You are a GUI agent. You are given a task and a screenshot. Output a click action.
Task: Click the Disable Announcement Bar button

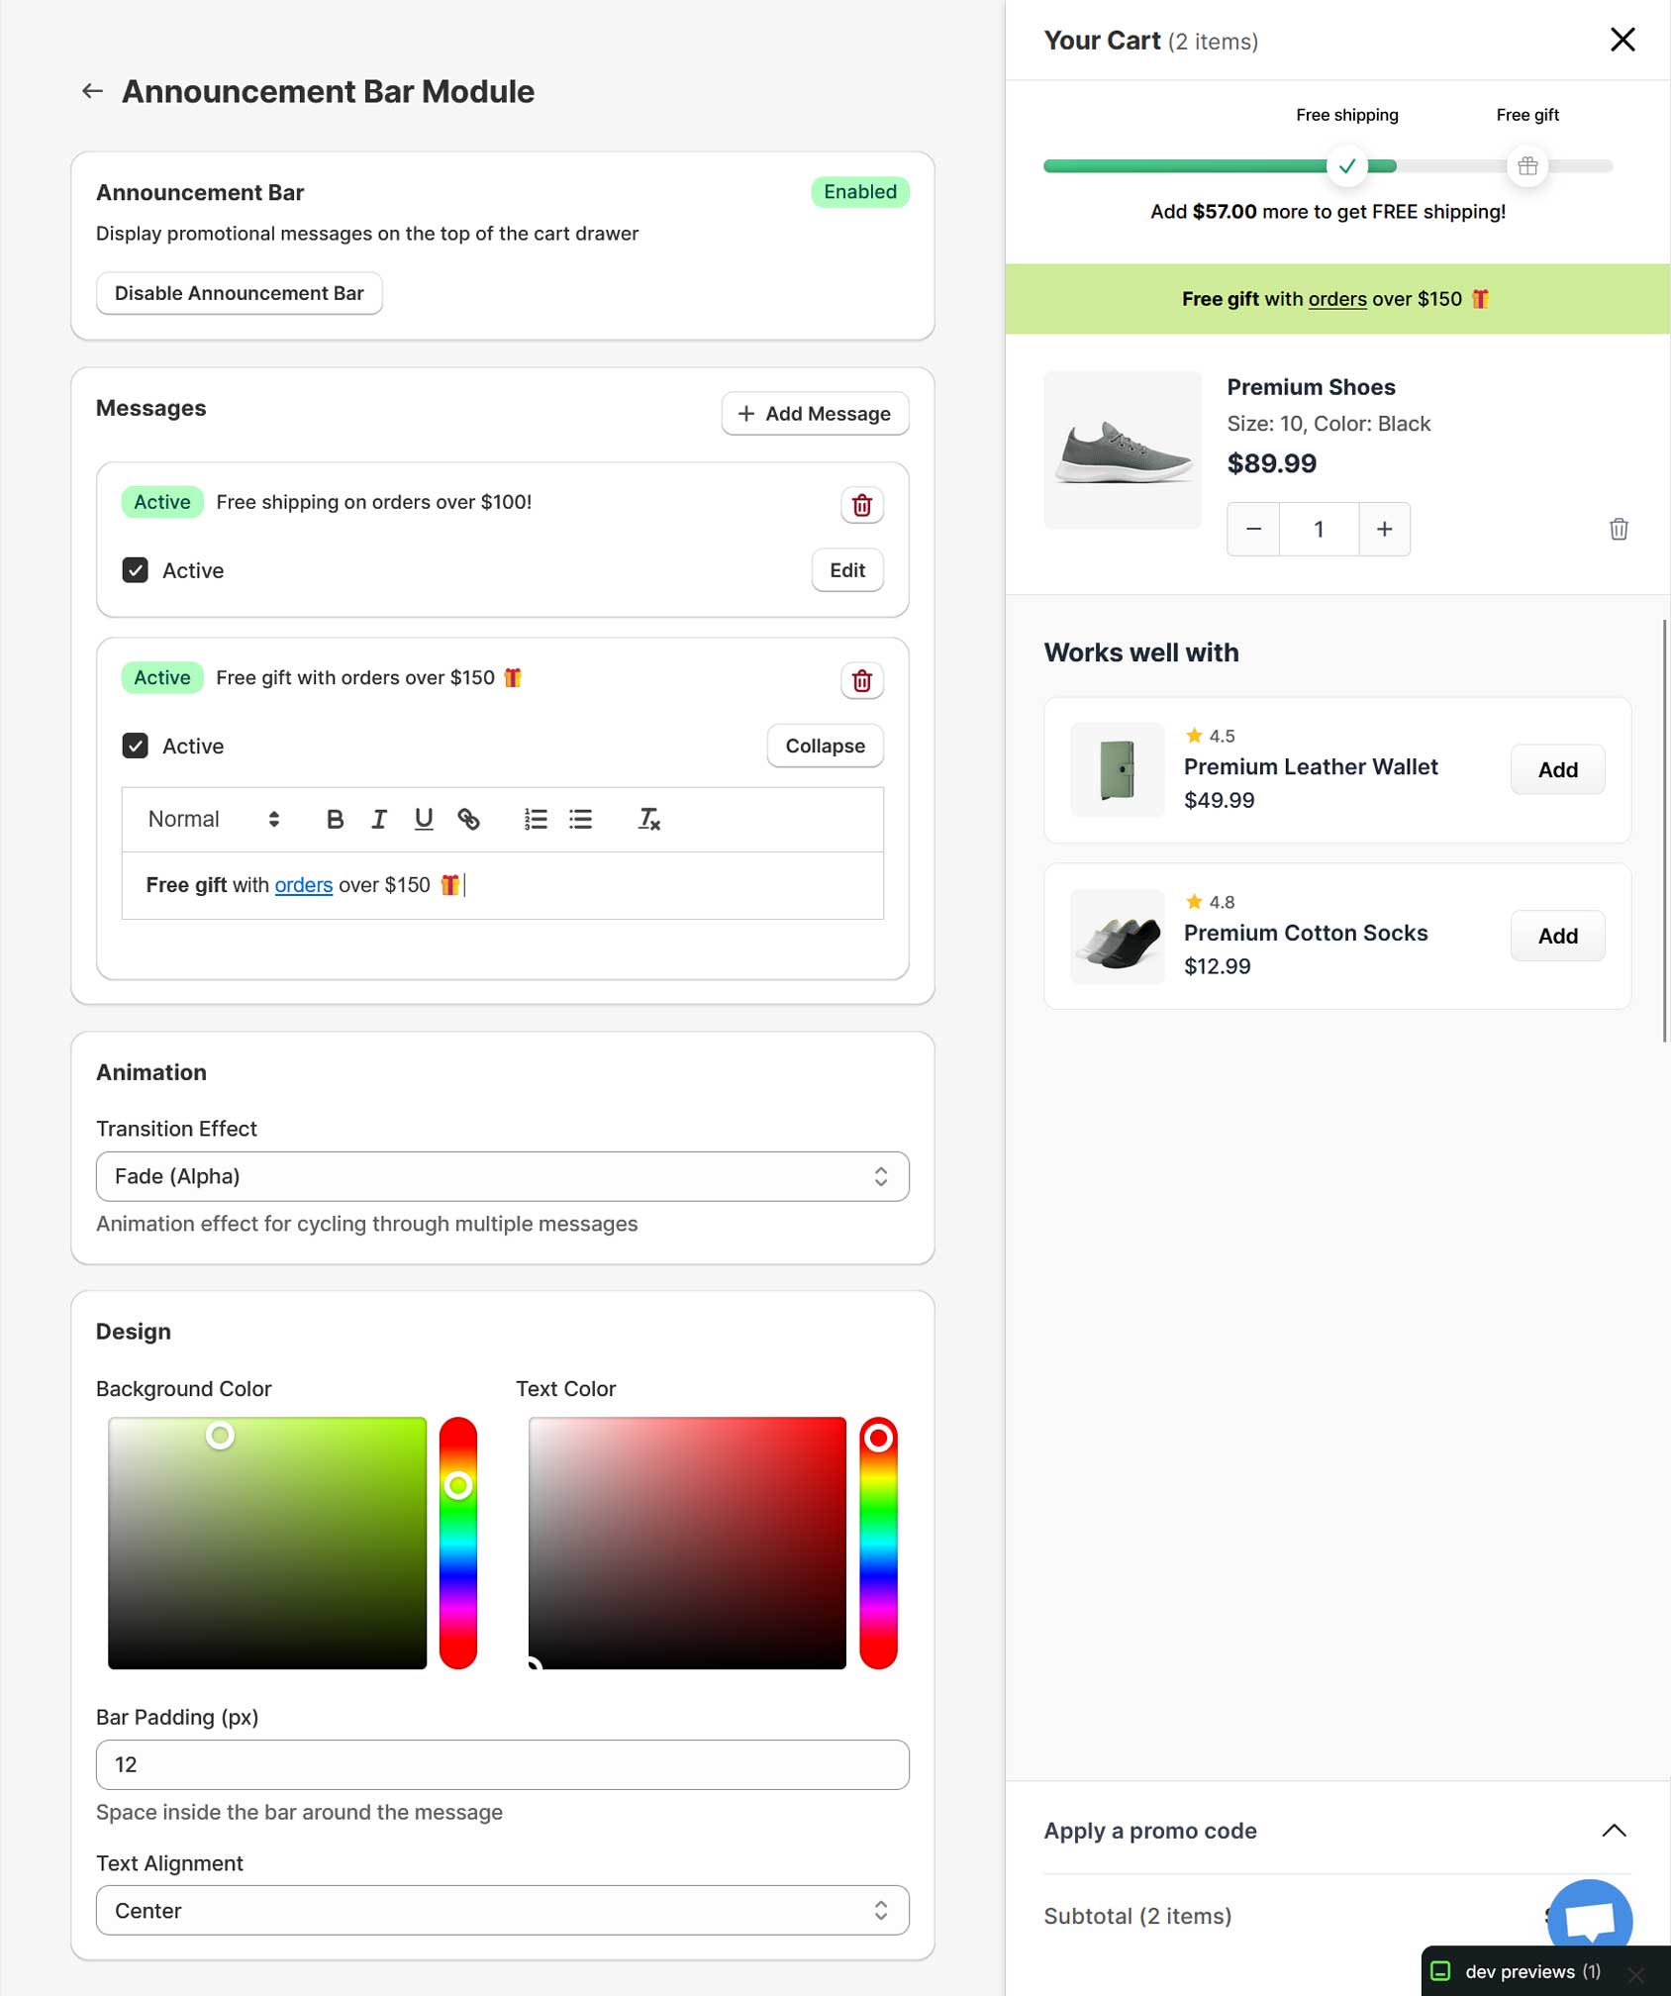click(x=239, y=293)
